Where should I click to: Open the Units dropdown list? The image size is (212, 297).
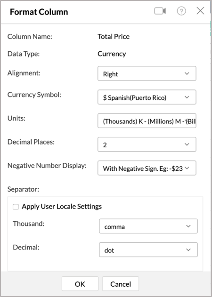(x=147, y=120)
